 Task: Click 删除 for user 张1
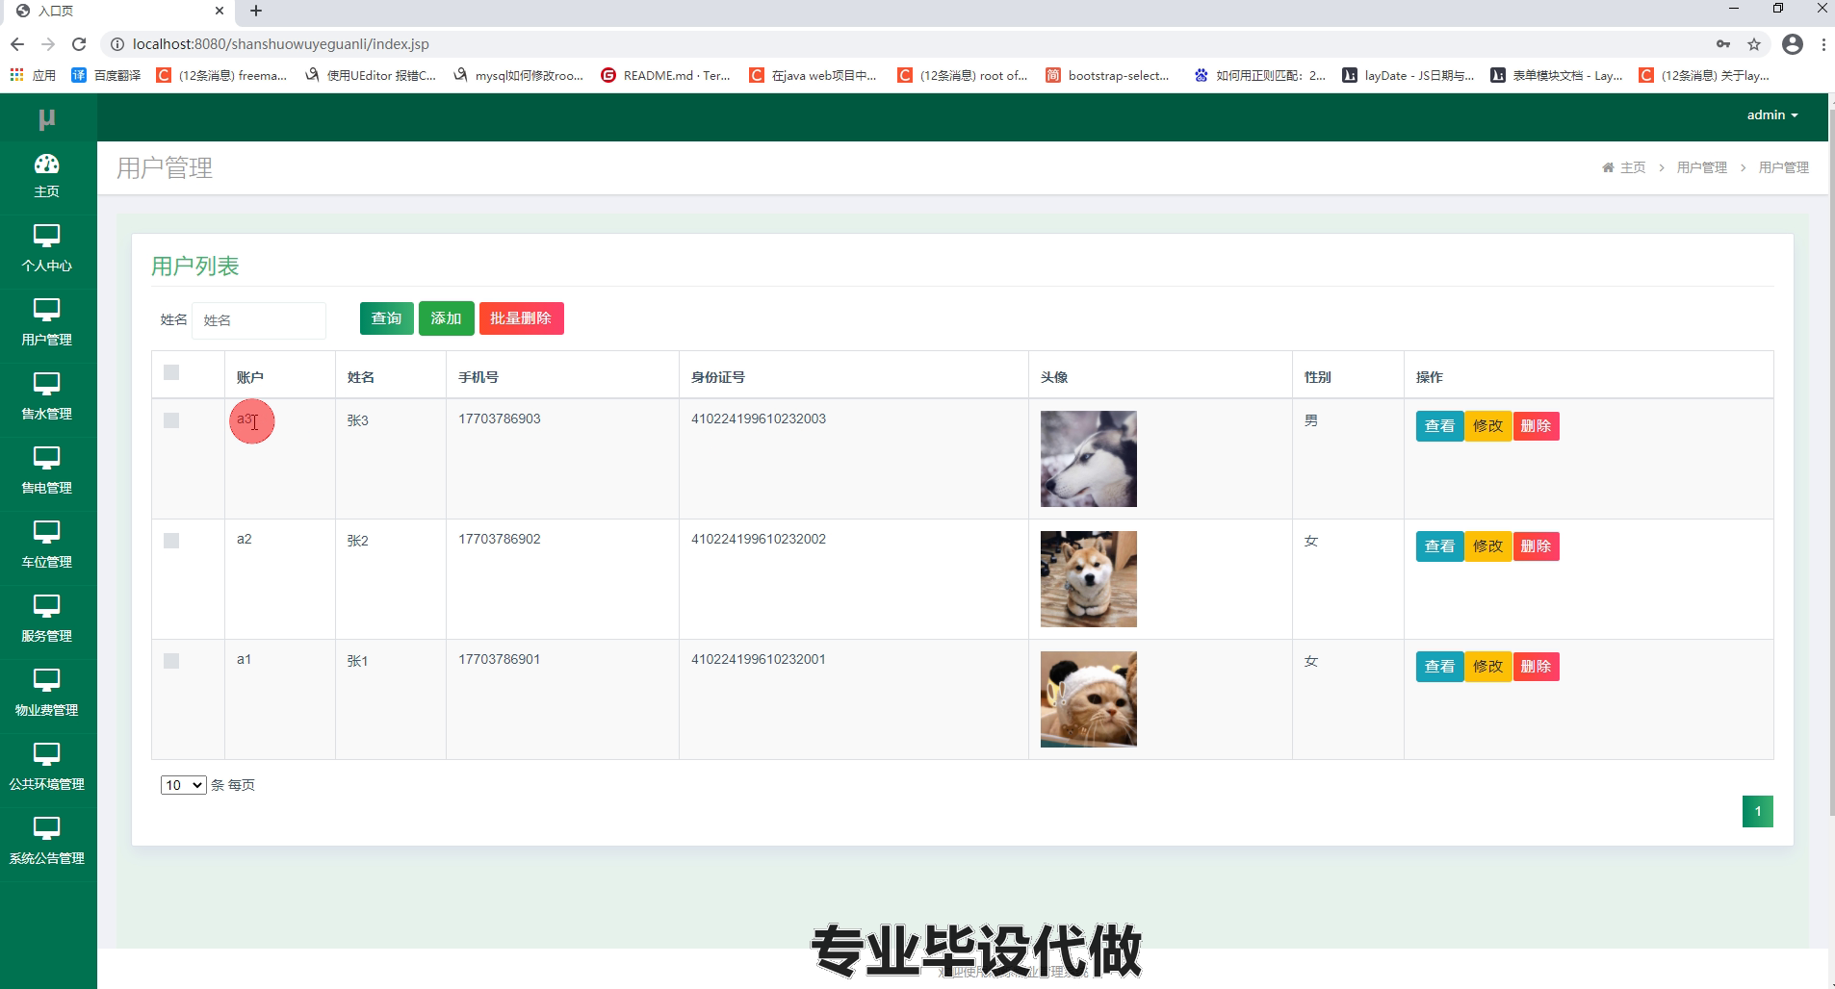1536,667
